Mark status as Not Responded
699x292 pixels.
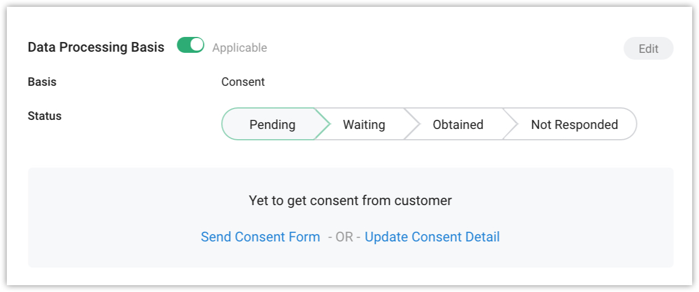(574, 124)
